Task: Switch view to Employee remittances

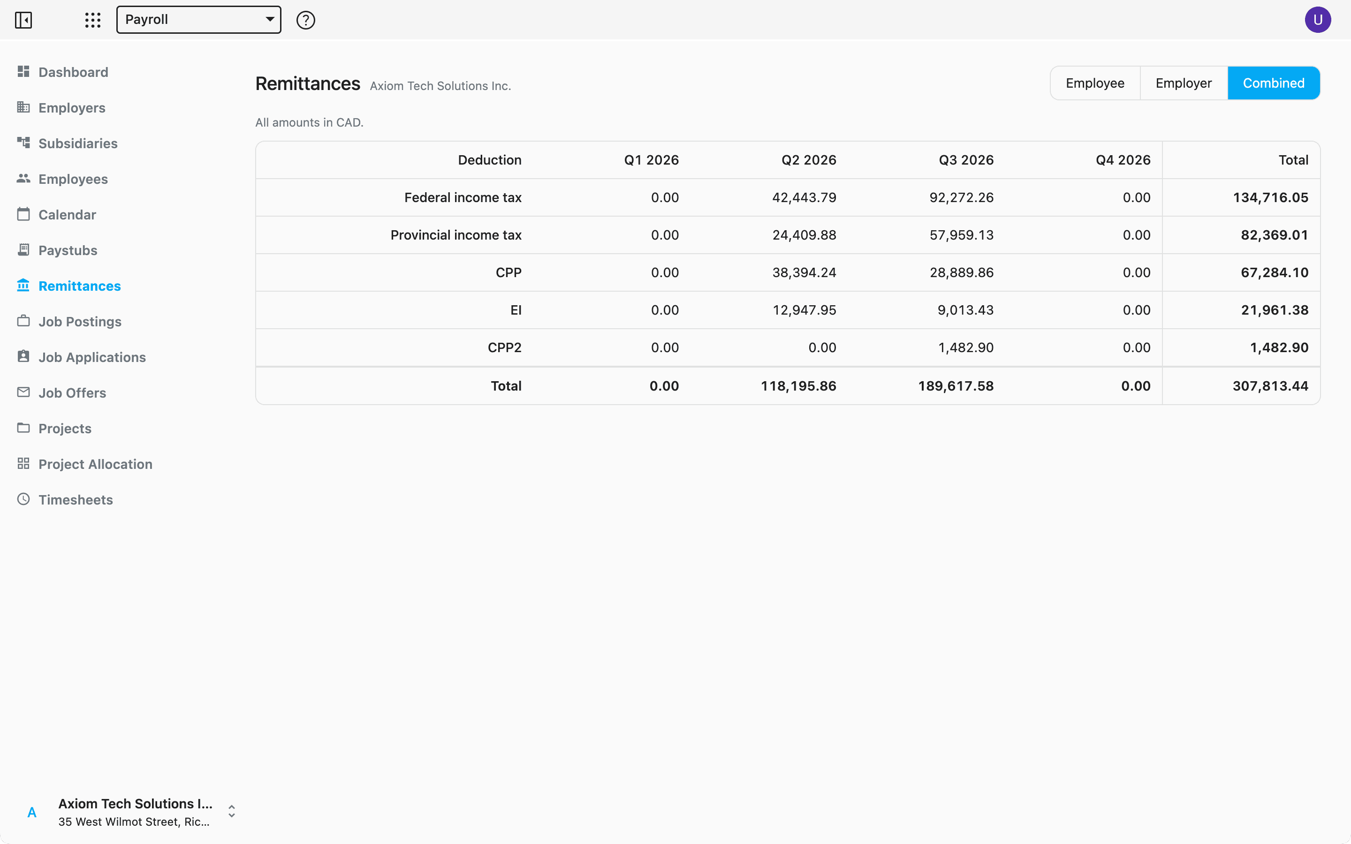Action: [x=1095, y=83]
